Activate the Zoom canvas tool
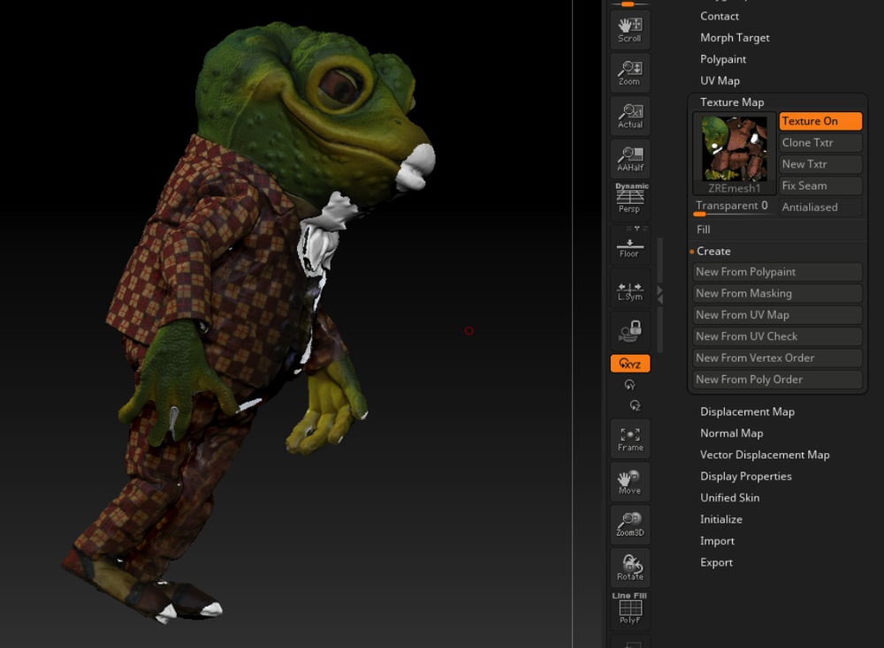 629,72
